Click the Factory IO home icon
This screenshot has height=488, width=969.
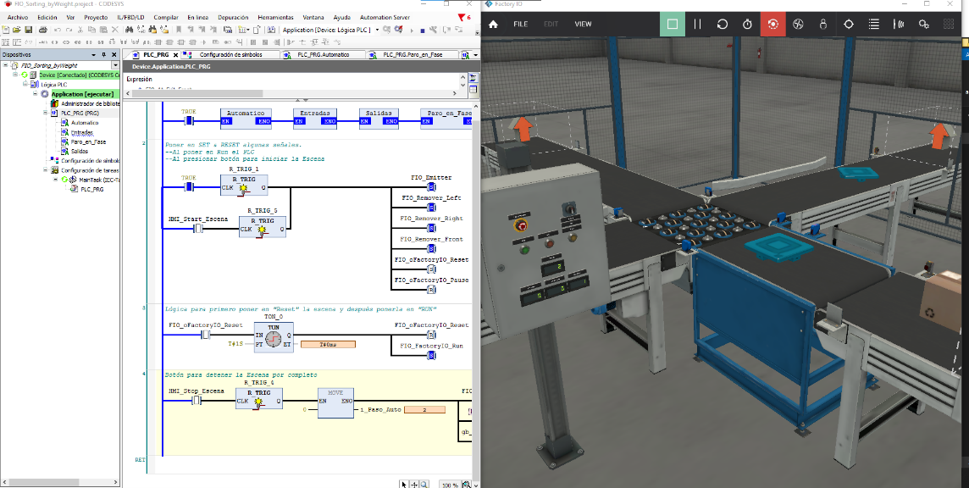[x=493, y=24]
